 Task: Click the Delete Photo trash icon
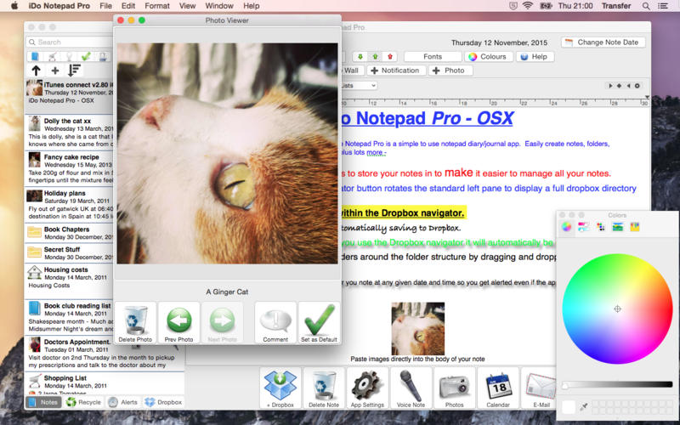click(135, 323)
